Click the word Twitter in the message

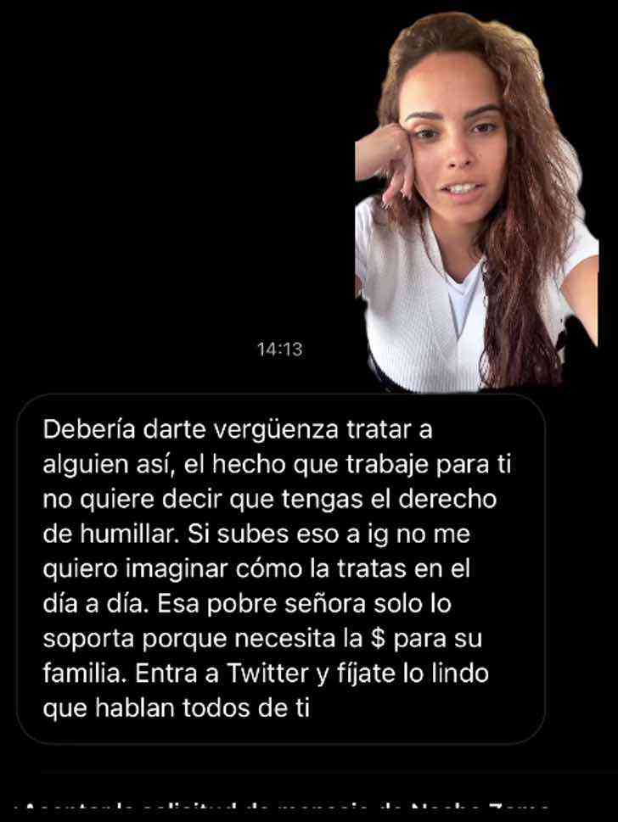[267, 674]
